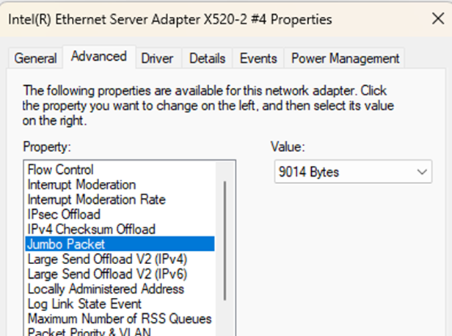This screenshot has height=336, width=452.
Task: Select Flow Control in Property list
Action: 61,169
